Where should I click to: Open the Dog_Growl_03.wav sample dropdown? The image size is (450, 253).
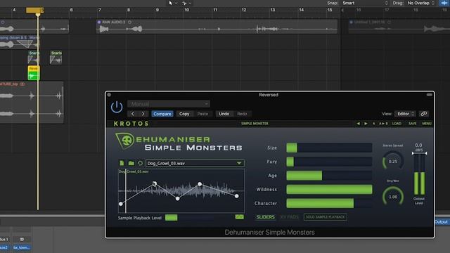pyautogui.click(x=195, y=163)
